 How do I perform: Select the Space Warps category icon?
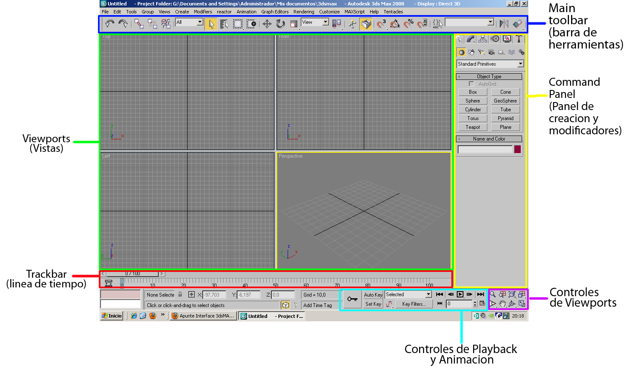512,52
